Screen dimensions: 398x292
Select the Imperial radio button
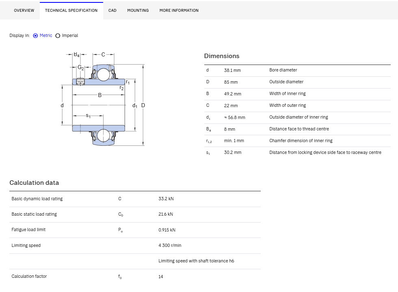pos(58,36)
